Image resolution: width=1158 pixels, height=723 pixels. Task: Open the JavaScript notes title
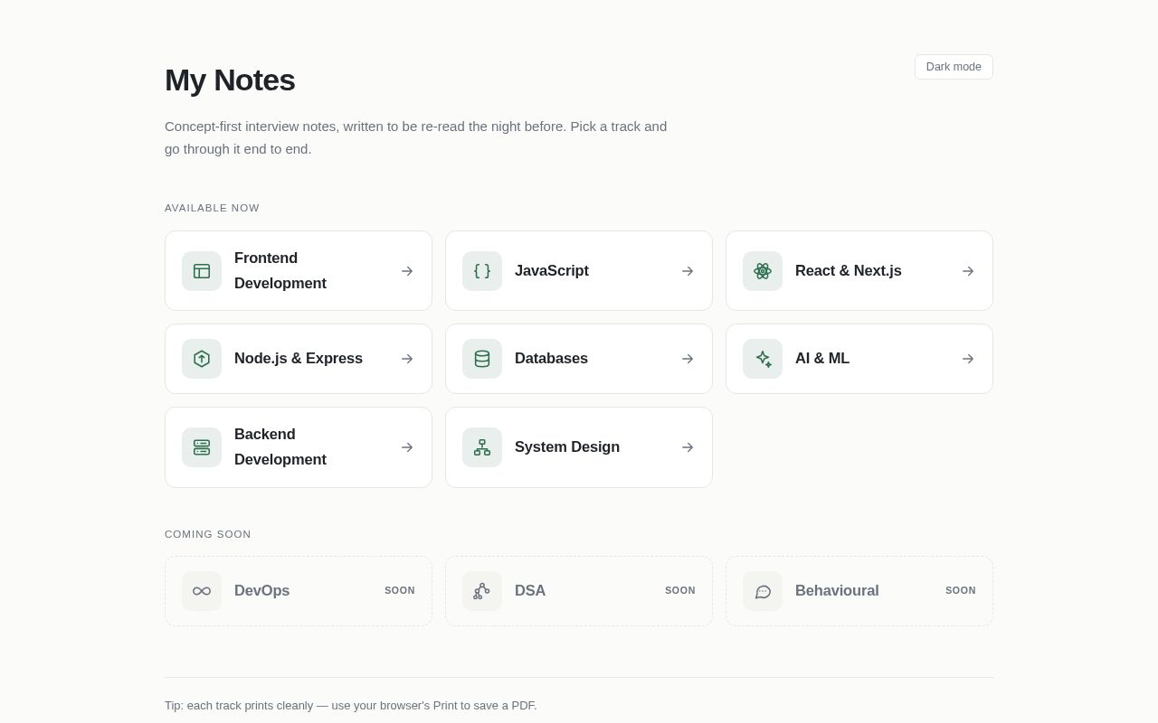pos(552,271)
